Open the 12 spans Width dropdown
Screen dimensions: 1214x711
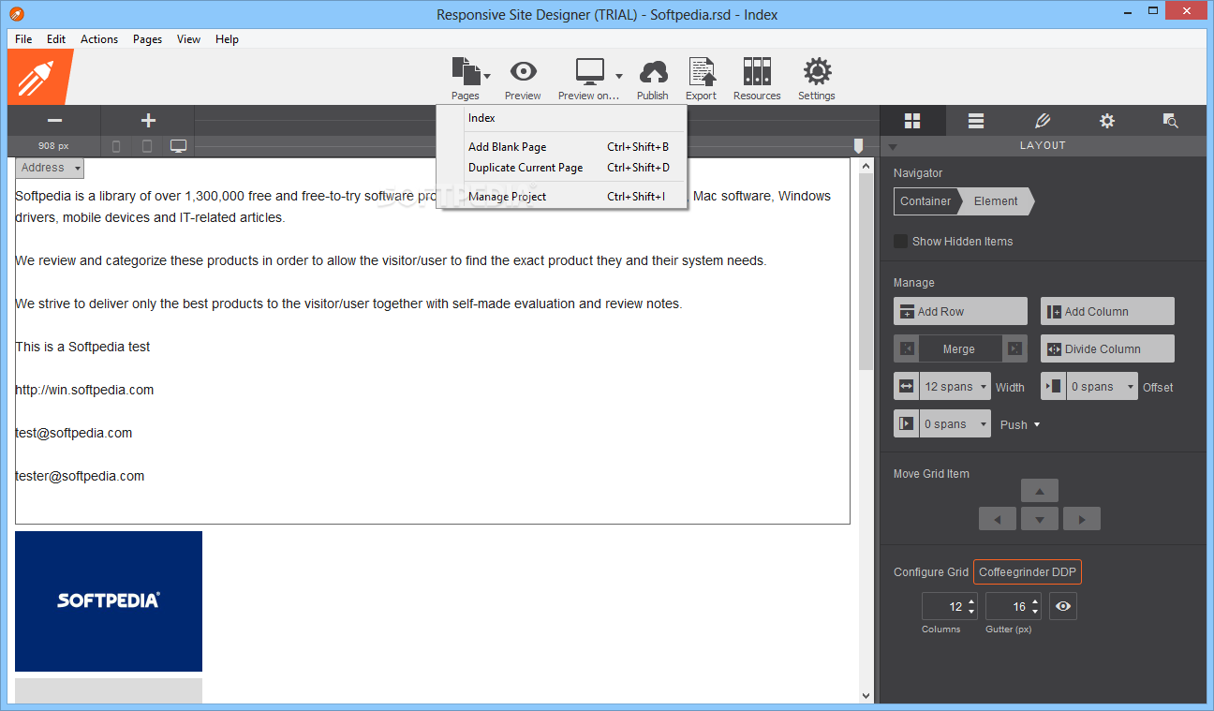(955, 386)
